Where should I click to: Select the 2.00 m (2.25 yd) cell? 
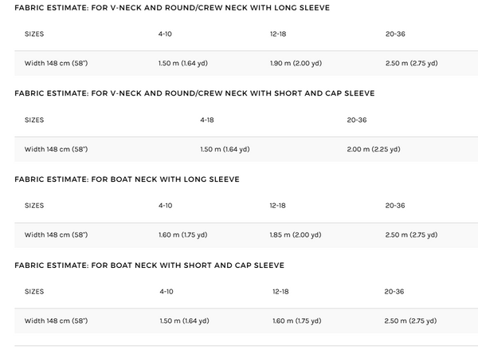(x=374, y=149)
